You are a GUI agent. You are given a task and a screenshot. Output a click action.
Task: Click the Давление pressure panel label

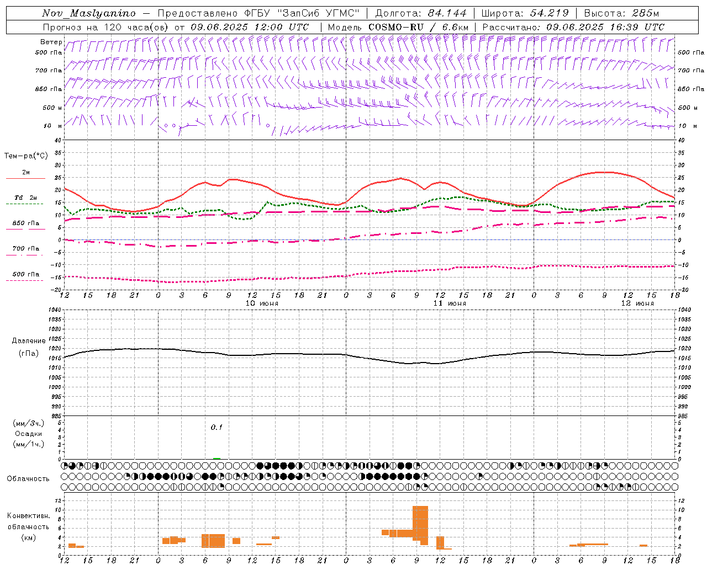29,341
